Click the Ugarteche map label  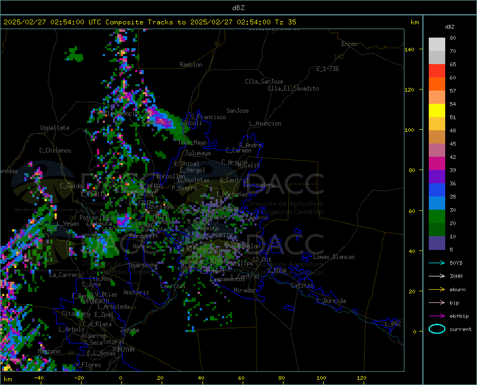(143, 265)
